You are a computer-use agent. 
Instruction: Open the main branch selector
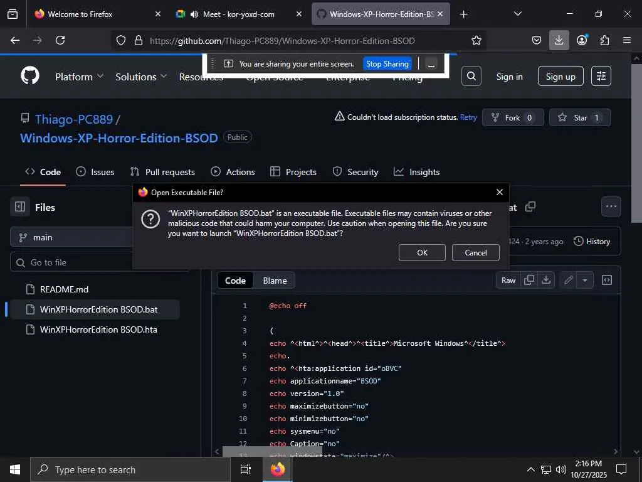pos(72,237)
